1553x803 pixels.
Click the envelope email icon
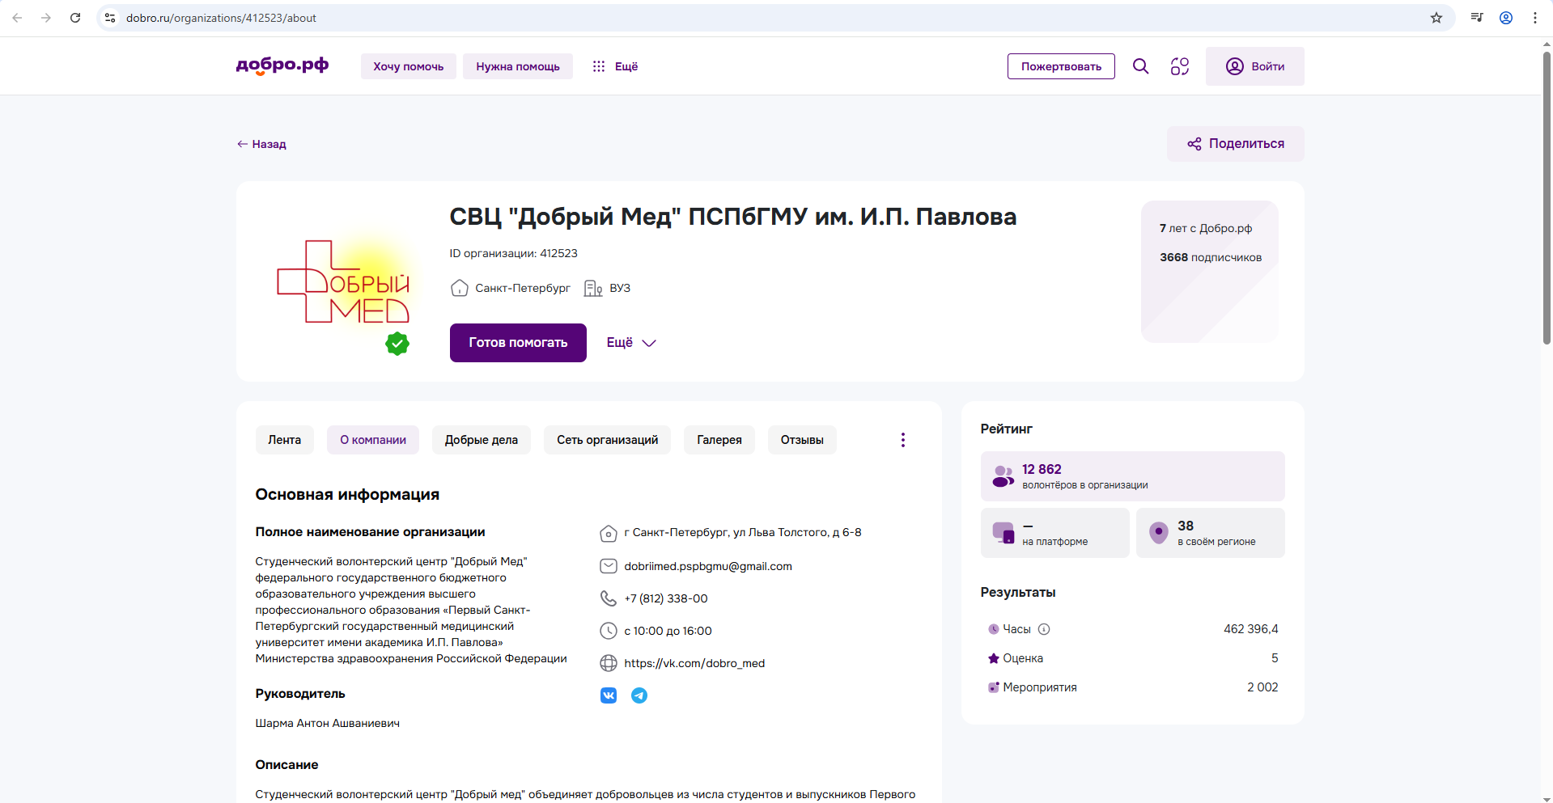pyautogui.click(x=609, y=566)
